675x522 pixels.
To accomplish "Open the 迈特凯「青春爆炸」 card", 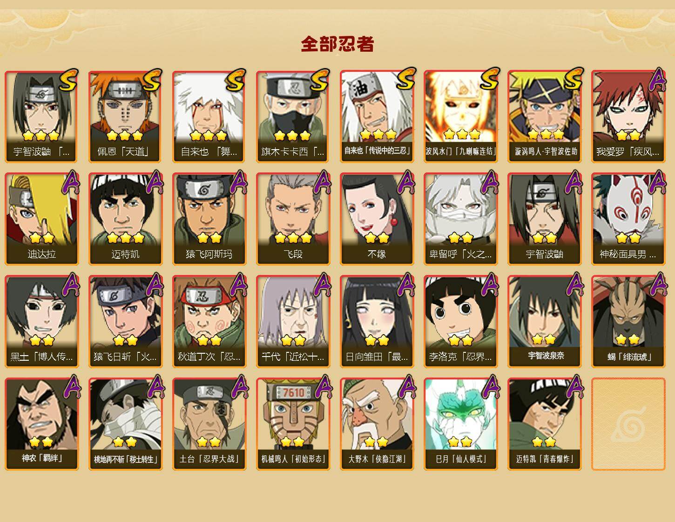I will (544, 424).
